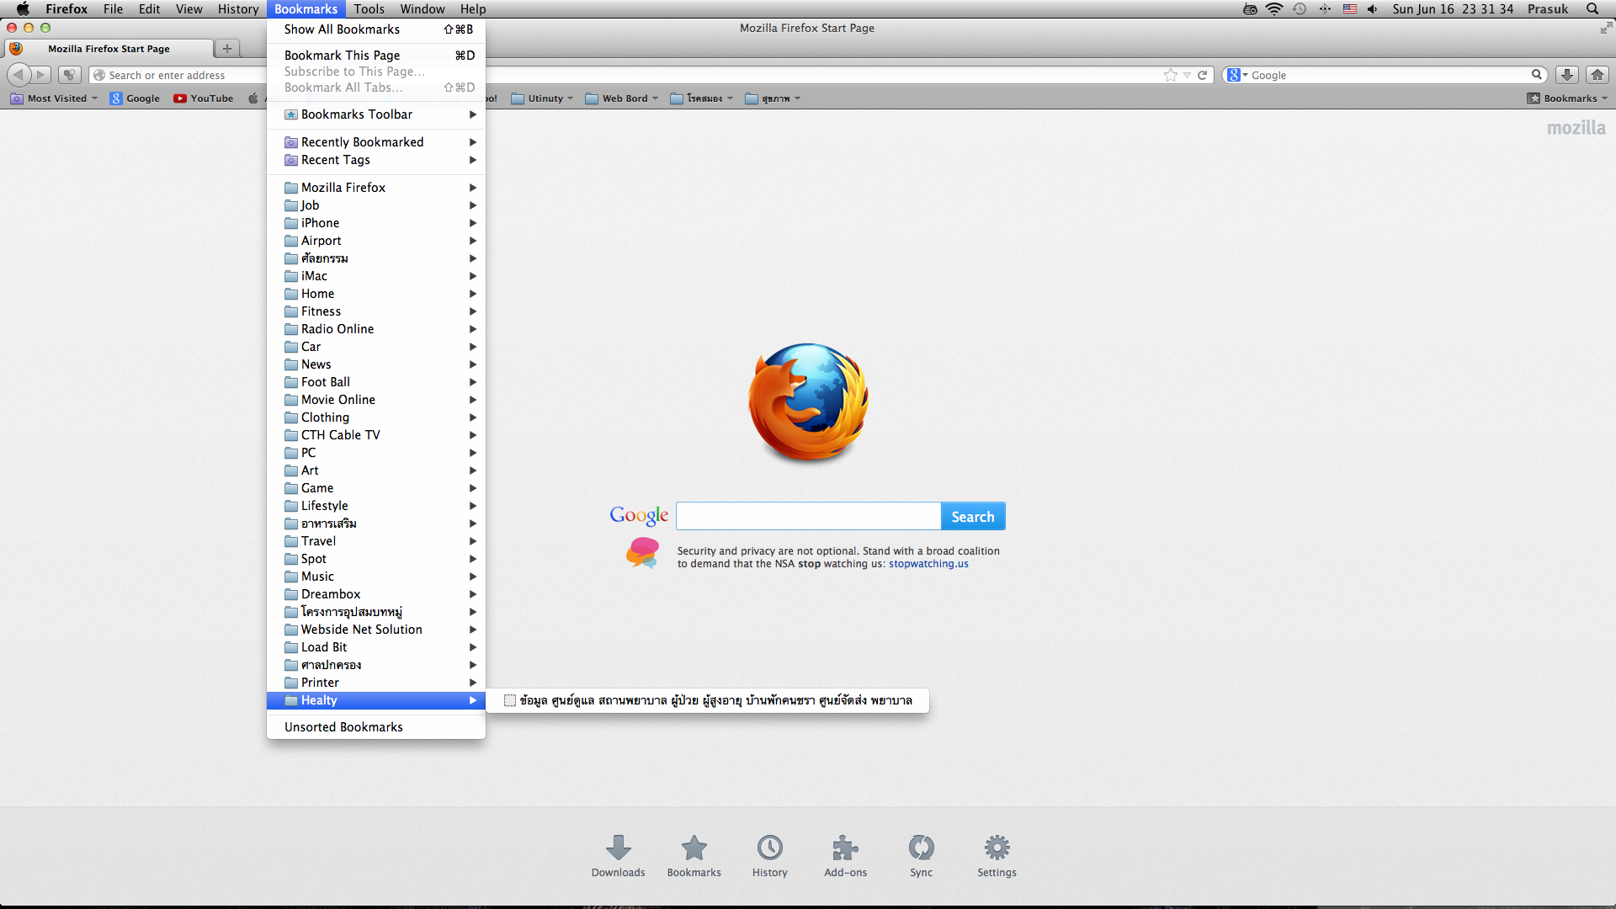Open the Utinuty bookmarks dropdown
The width and height of the screenshot is (1616, 909).
[x=543, y=98]
